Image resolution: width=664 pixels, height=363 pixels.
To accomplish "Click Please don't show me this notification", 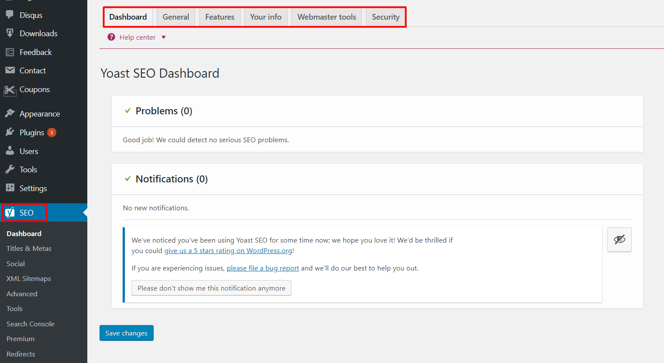I will (x=211, y=288).
